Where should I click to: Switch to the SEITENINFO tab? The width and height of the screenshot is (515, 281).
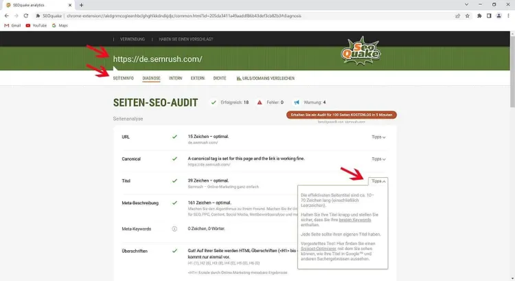(123, 78)
